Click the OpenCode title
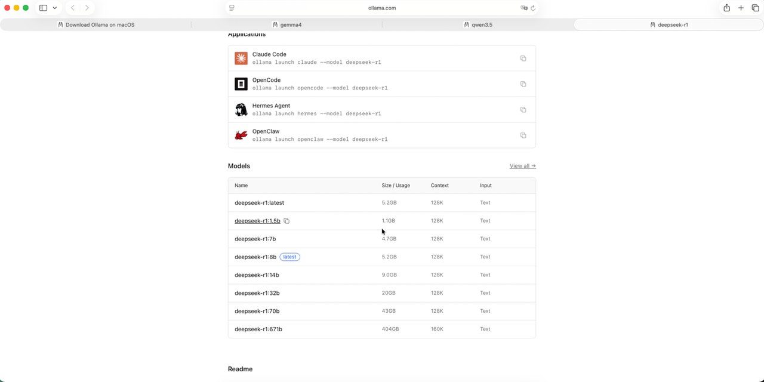764x382 pixels. coord(266,80)
